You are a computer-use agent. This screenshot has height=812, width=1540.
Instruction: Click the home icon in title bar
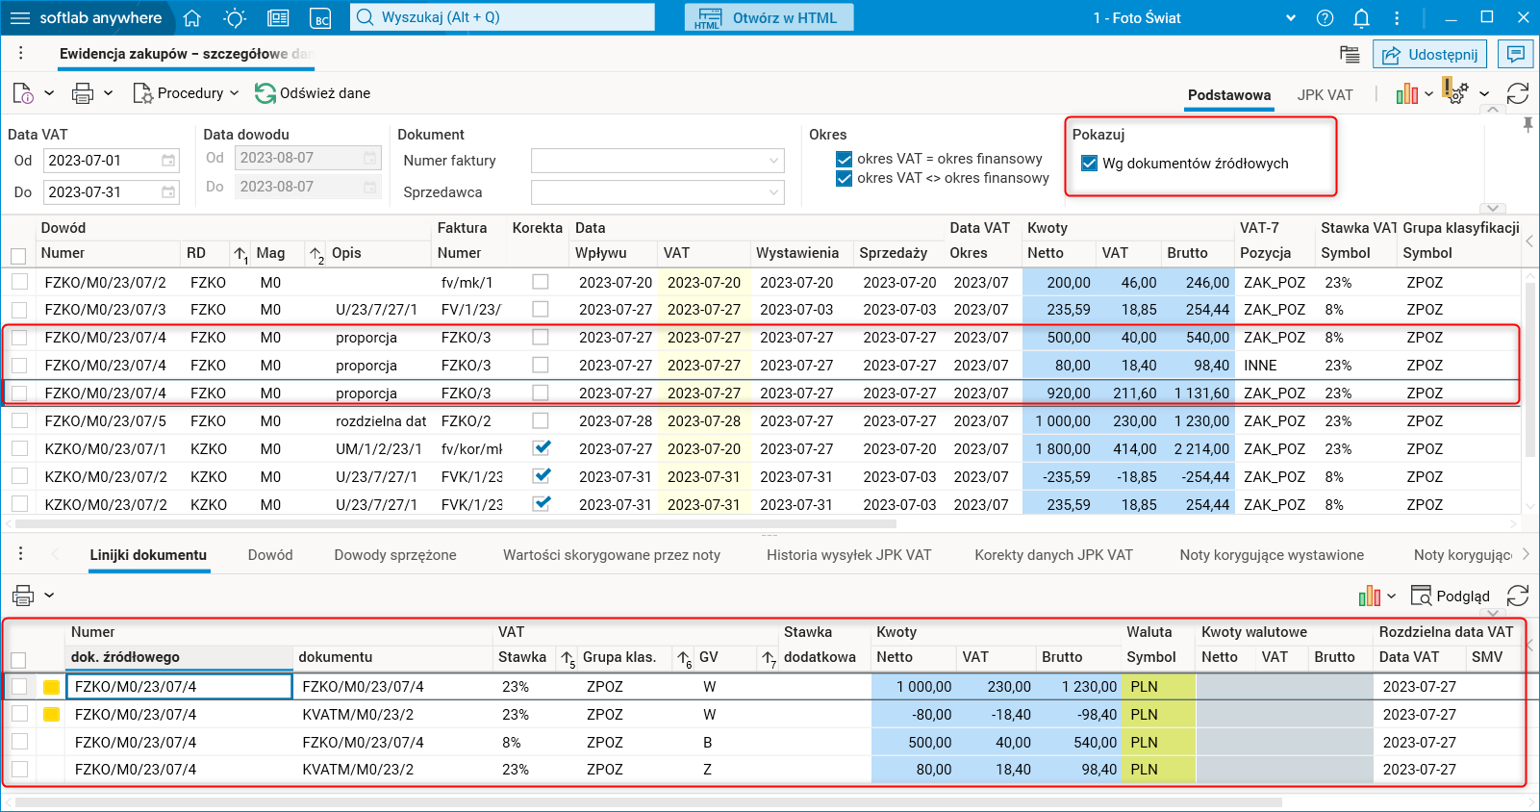[x=191, y=17]
